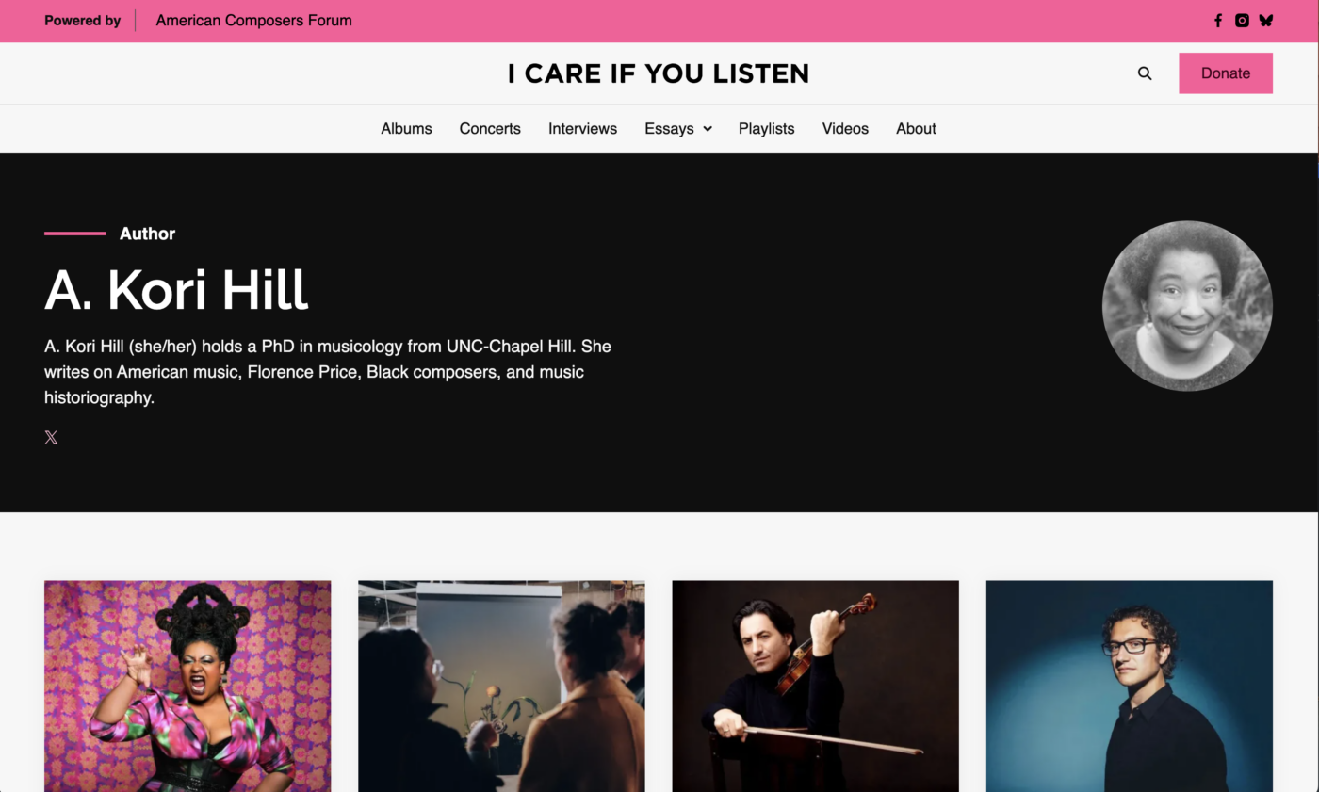Select Playlists in the navigation
Screen dimensions: 1319x792
(x=766, y=129)
